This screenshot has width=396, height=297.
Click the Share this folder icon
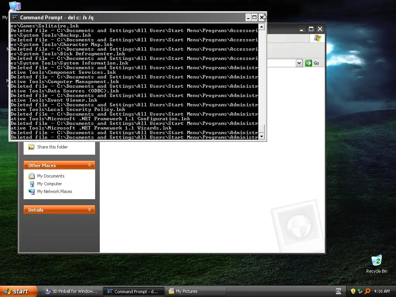(x=32, y=147)
